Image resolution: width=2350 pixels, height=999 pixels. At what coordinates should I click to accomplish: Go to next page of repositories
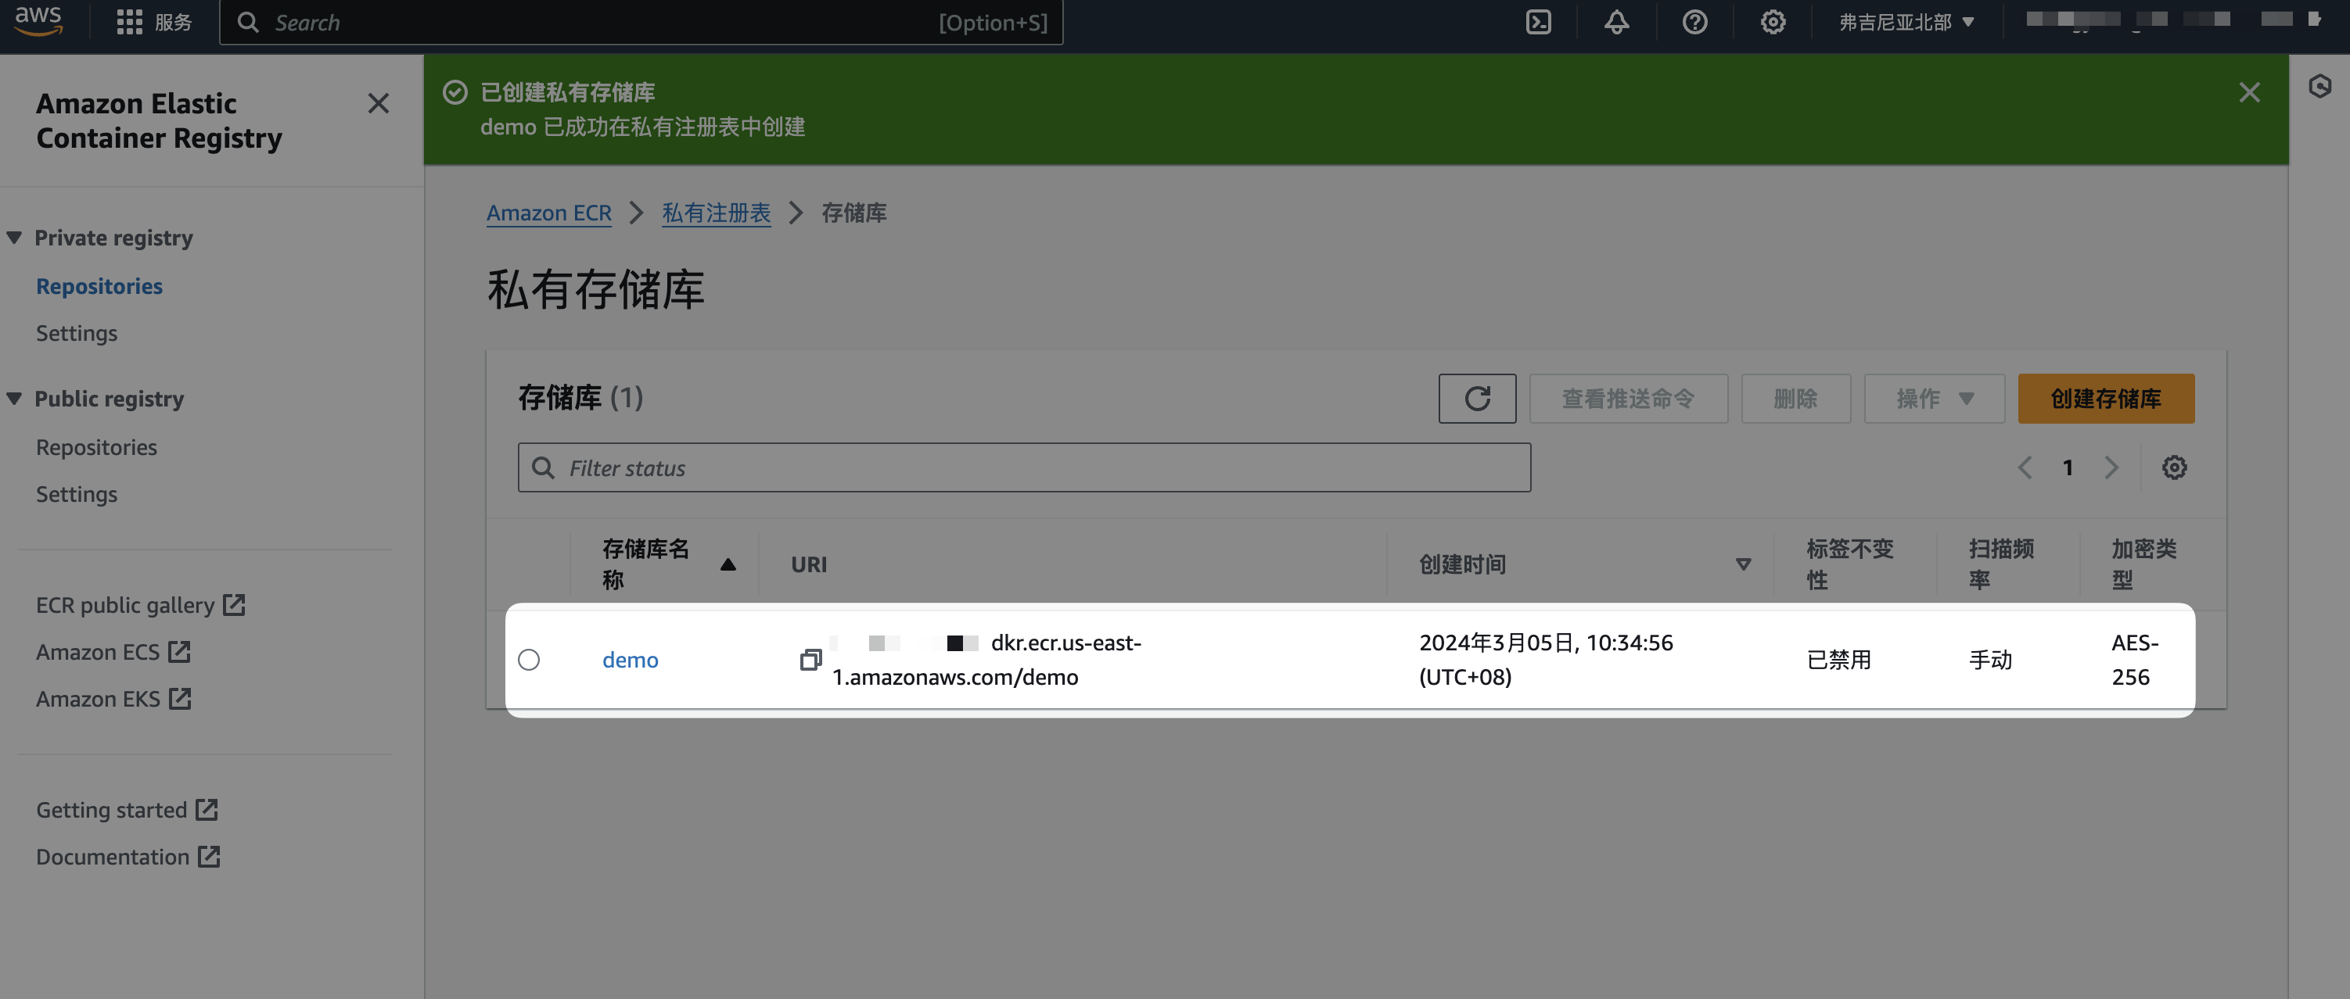[x=2111, y=467]
